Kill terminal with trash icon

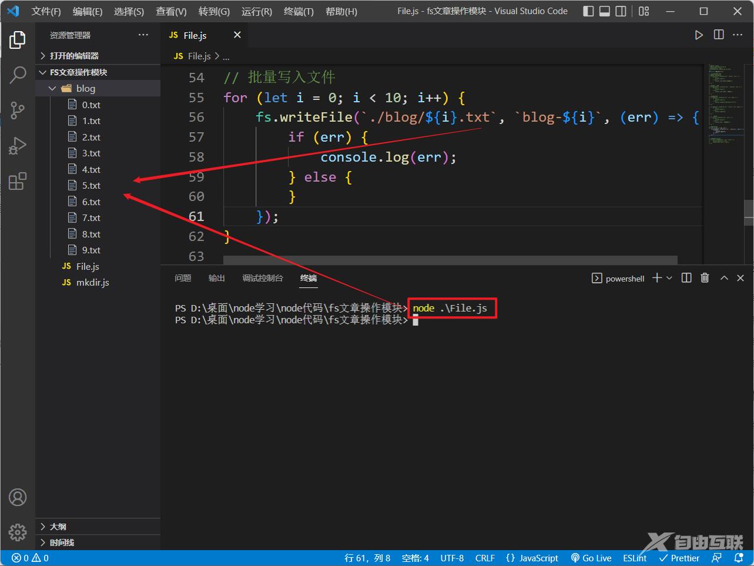point(705,278)
